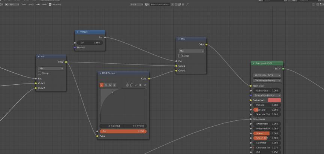Open the Christensen-Burley subsurface method dropdown
Image resolution: width=324 pixels, height=154 pixels.
pyautogui.click(x=267, y=81)
